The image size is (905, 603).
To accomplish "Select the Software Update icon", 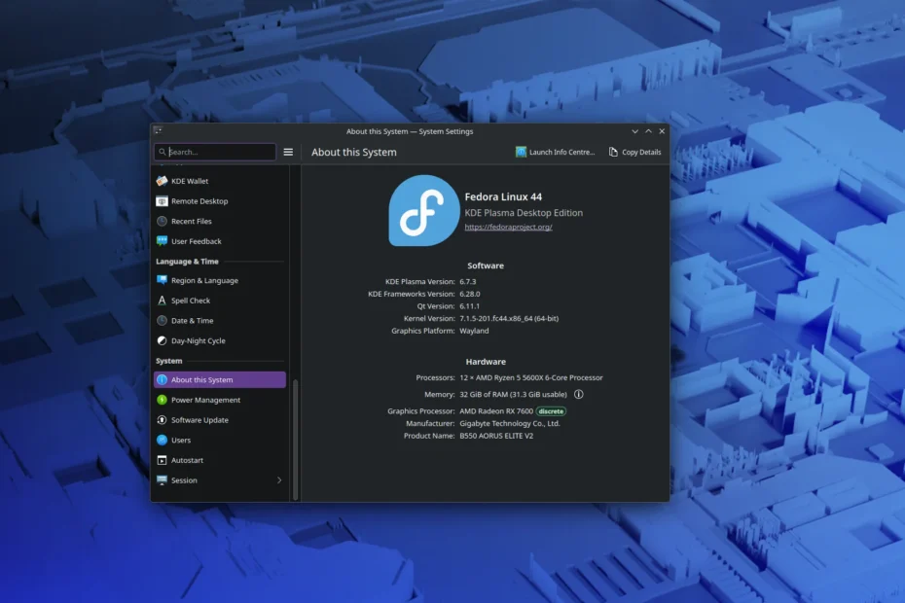I will pos(162,420).
